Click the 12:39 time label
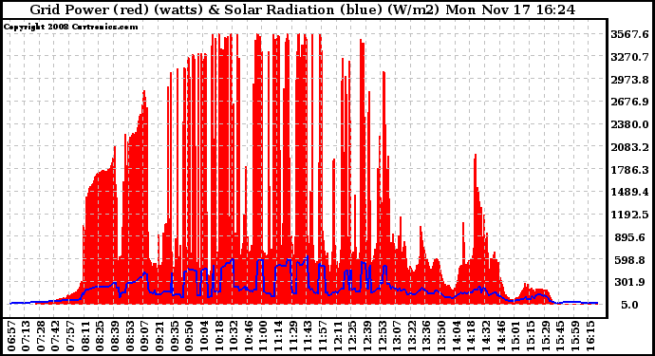The height and width of the screenshot is (356, 655). pos(367,335)
